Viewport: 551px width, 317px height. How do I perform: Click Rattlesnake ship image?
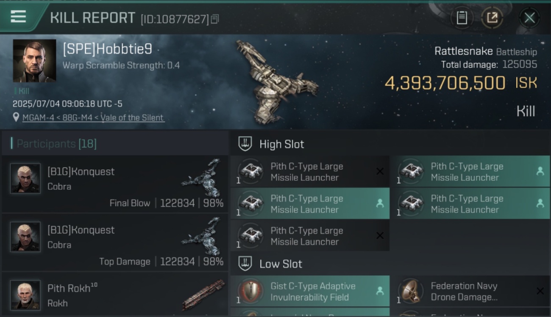pyautogui.click(x=276, y=82)
